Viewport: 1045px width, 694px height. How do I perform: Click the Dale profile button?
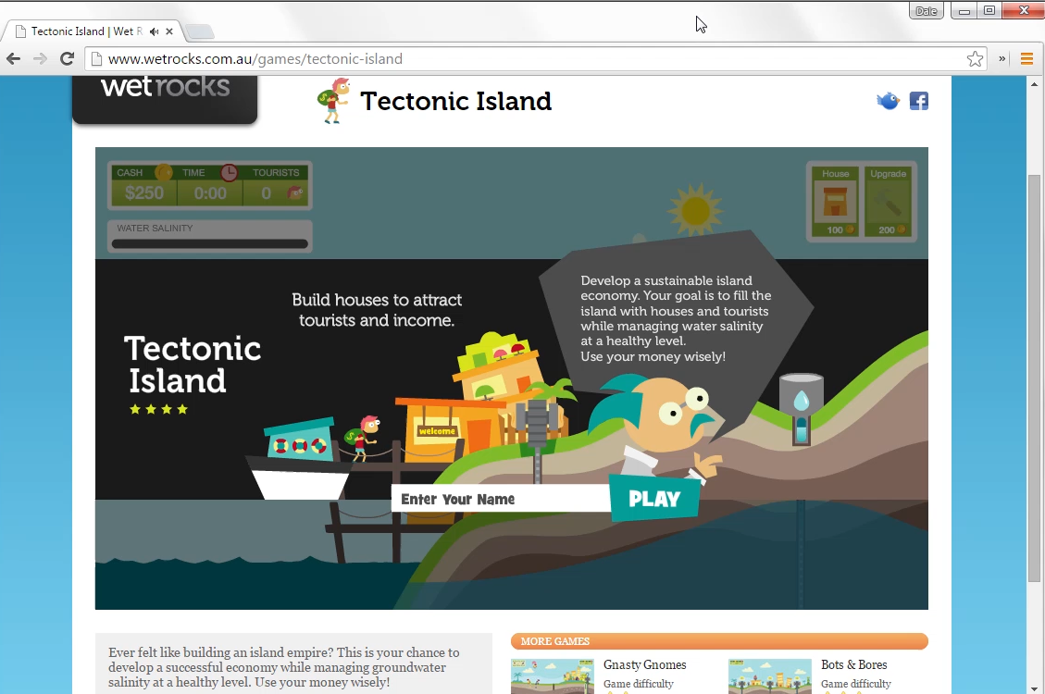pos(927,11)
